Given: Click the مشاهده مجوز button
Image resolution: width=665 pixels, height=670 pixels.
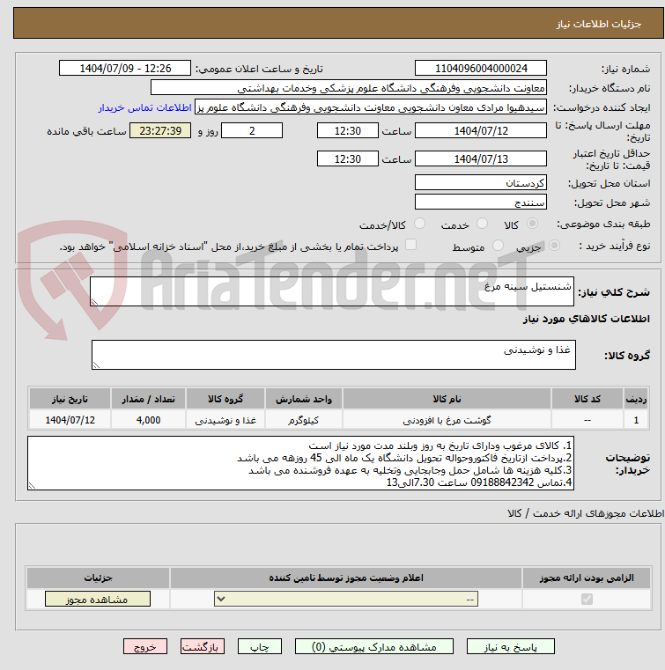Looking at the screenshot, I should pos(98,599).
